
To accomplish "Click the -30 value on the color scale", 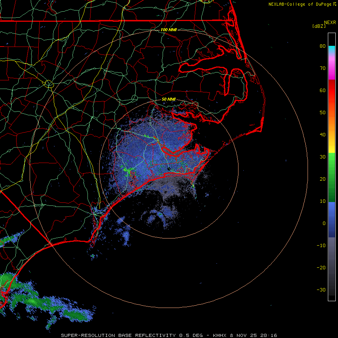I will pos(321,290).
